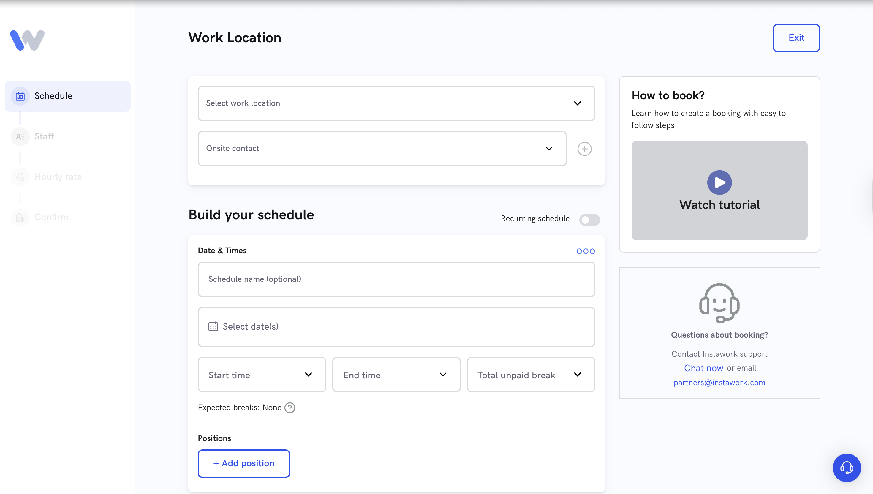
Task: Click the expected breaks help icon
Action: coord(290,408)
